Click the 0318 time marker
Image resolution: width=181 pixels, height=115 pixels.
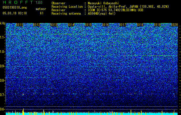point(140,25)
